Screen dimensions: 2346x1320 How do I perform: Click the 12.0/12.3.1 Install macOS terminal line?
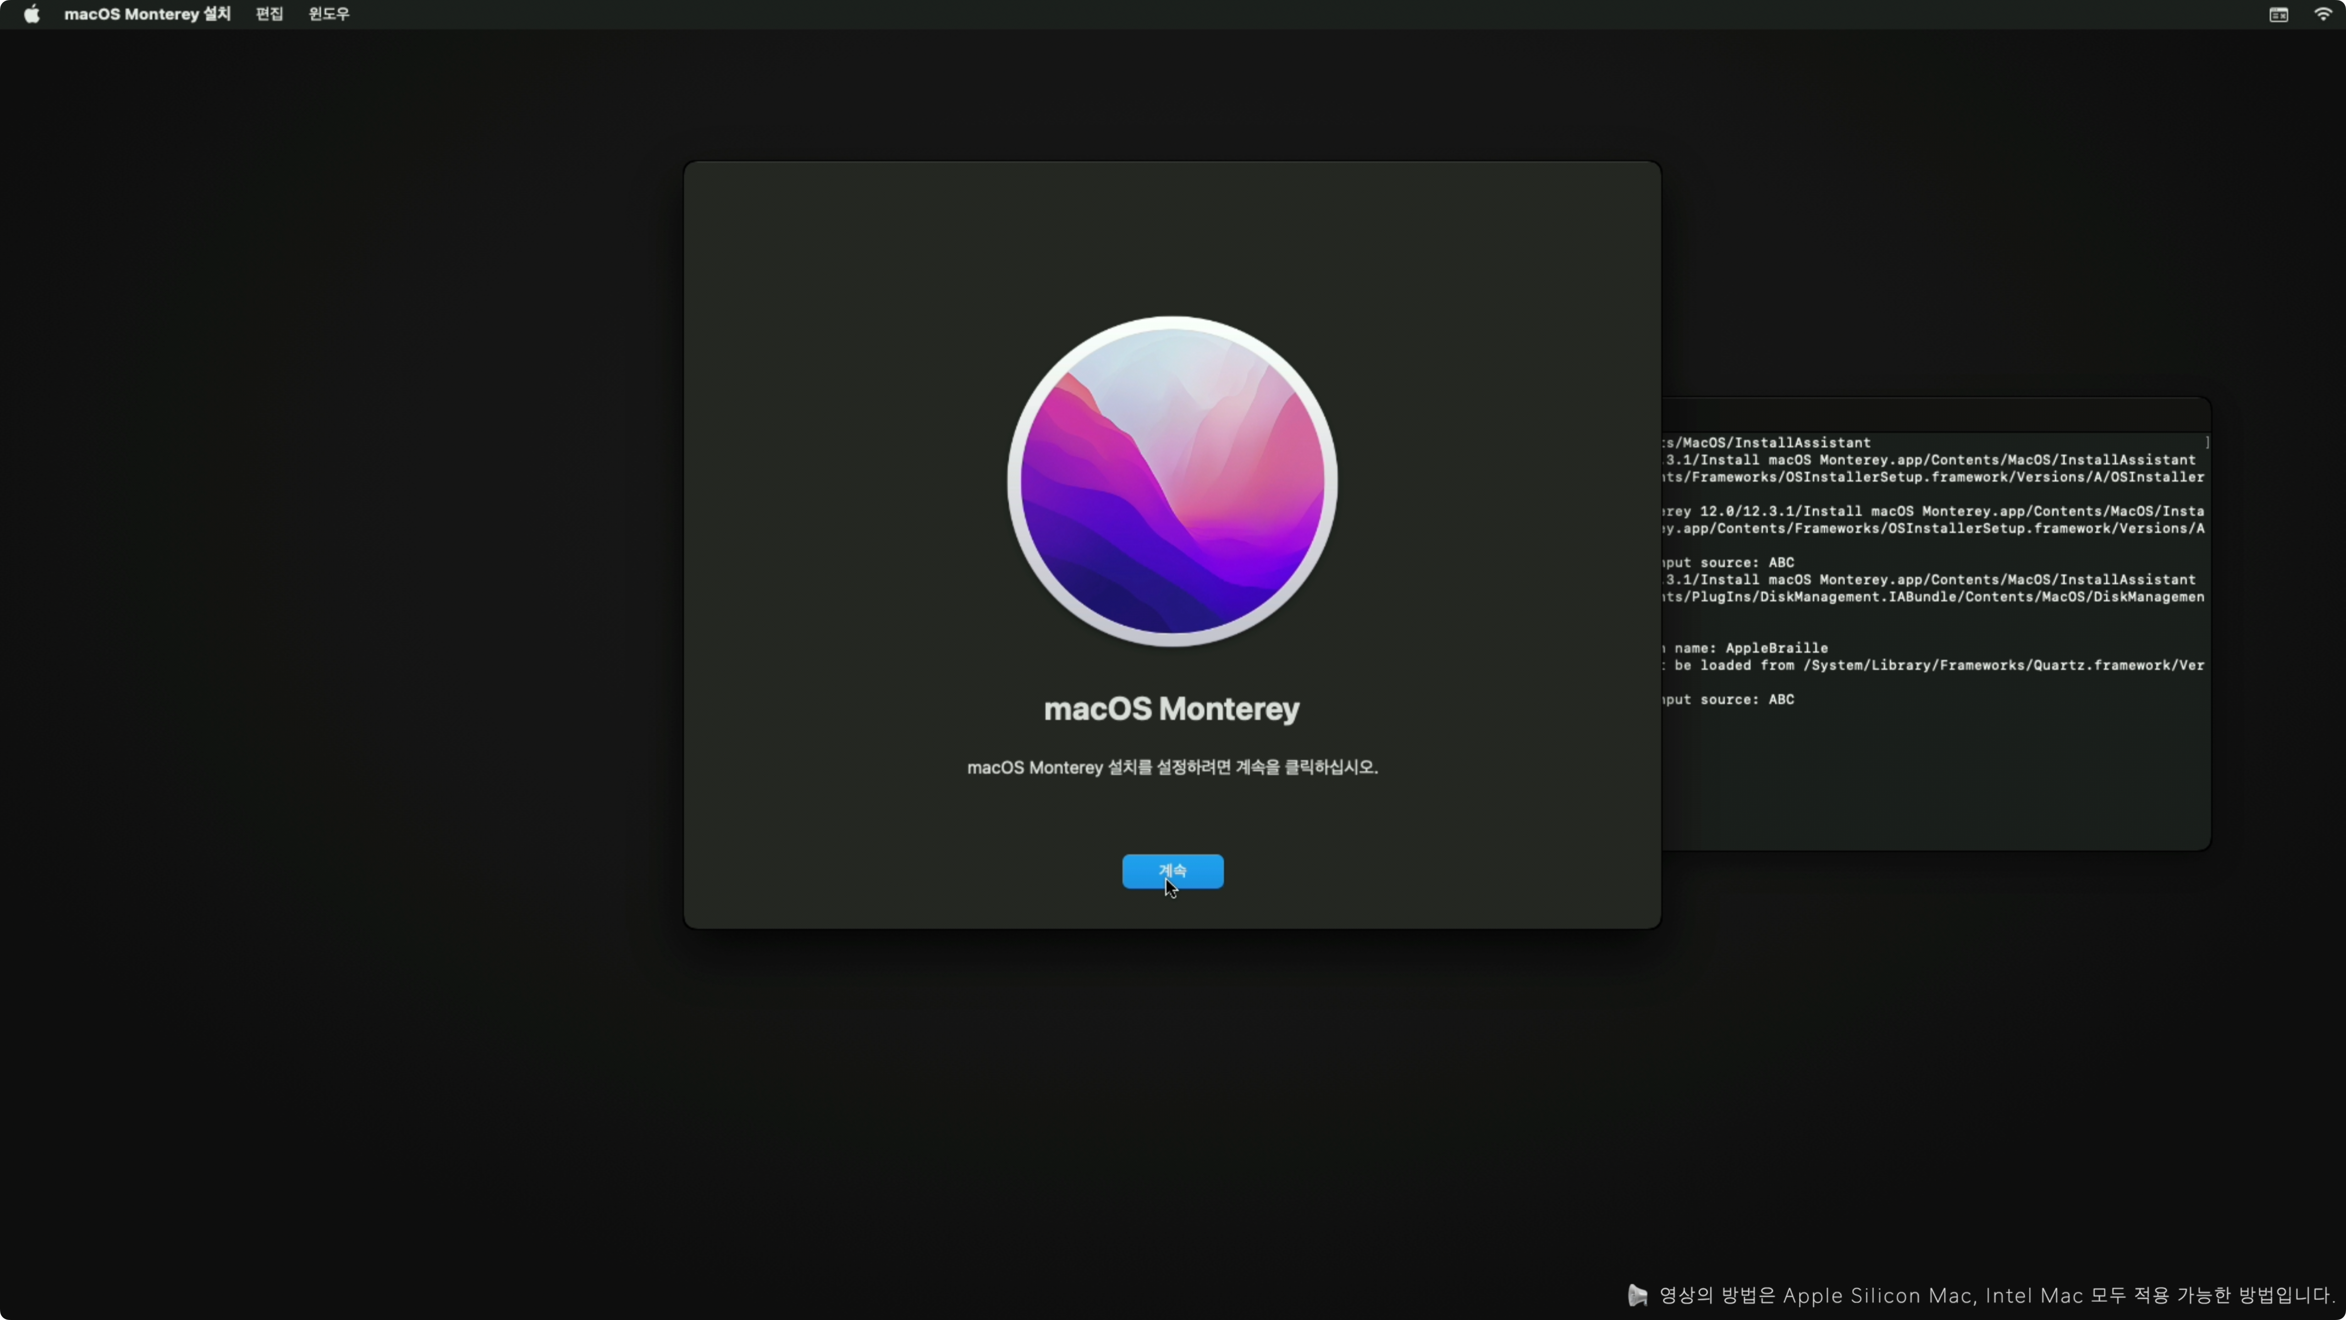(1935, 511)
